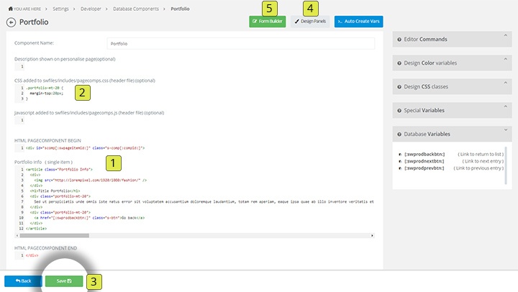Collapse the Database Variables panel

click(x=452, y=134)
